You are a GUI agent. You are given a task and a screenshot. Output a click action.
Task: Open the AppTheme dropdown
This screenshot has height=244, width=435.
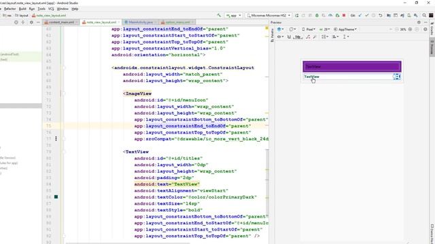coord(345,29)
